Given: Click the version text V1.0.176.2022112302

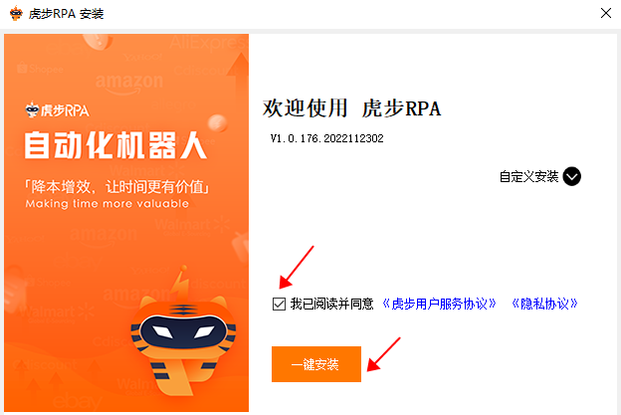Looking at the screenshot, I should [x=326, y=138].
